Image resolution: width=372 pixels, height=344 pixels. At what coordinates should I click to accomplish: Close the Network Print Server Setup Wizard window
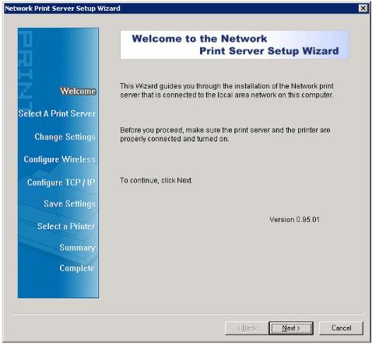point(363,9)
